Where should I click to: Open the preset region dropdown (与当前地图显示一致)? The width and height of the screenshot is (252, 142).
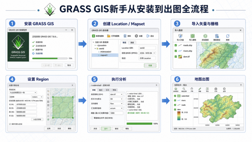coord(23,93)
